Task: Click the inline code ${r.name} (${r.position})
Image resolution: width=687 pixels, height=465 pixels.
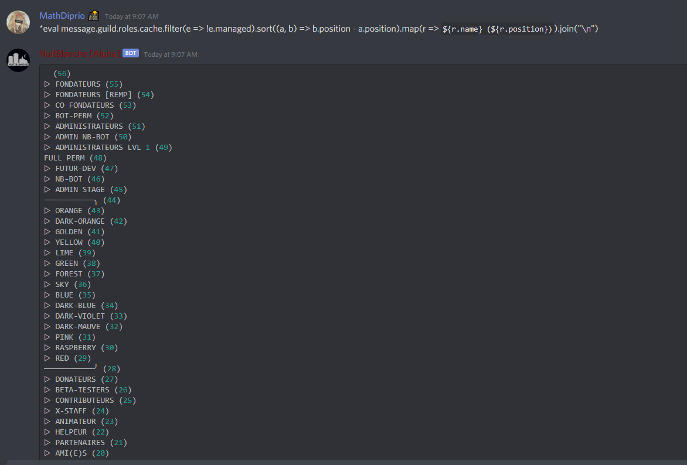Action: click(497, 29)
